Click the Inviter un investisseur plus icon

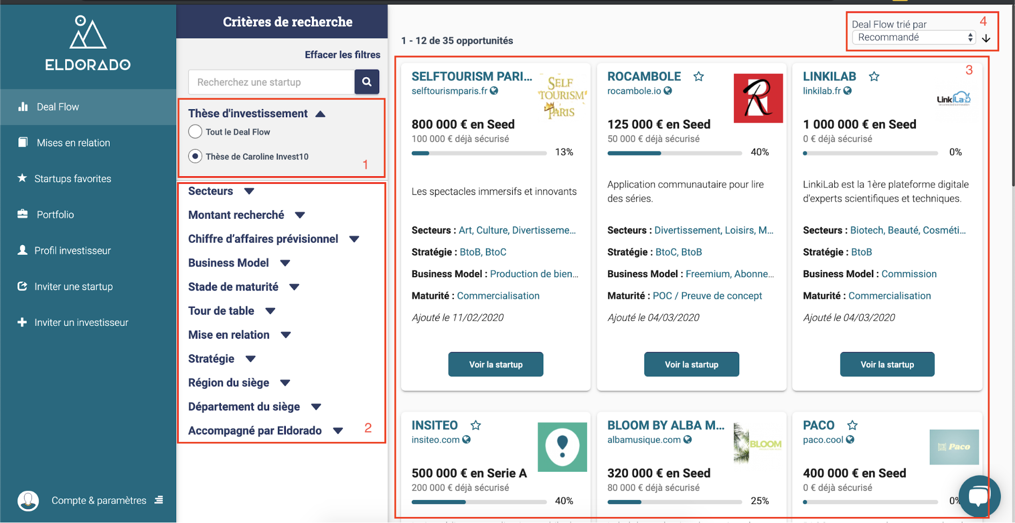click(x=22, y=322)
